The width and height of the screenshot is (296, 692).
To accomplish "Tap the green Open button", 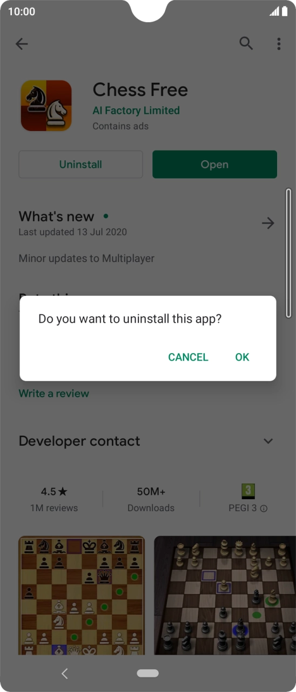I will pyautogui.click(x=214, y=165).
